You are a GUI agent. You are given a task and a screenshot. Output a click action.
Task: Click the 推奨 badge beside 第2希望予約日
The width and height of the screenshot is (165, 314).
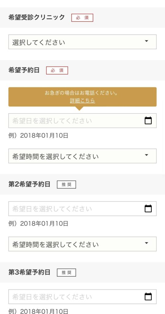pyautogui.click(x=66, y=185)
